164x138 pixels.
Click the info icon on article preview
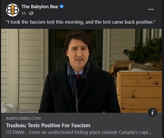coord(152,112)
